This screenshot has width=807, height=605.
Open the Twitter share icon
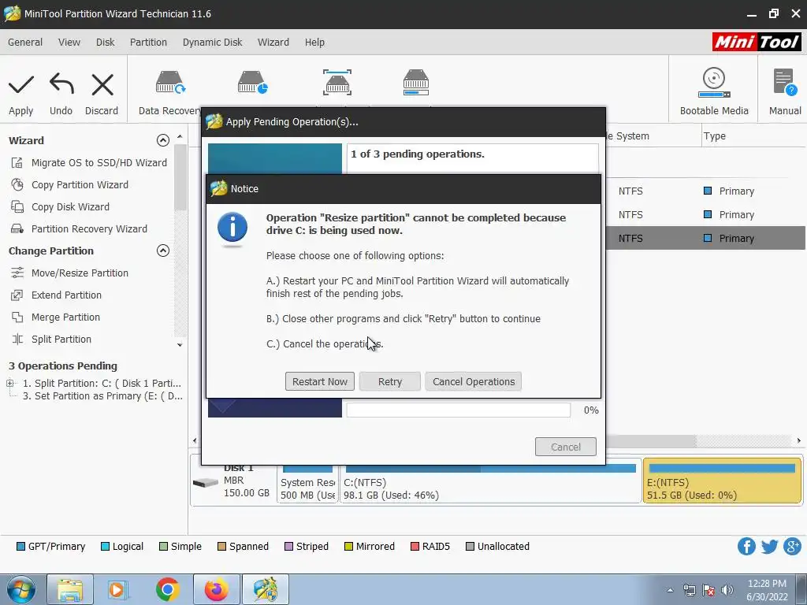pyautogui.click(x=769, y=547)
